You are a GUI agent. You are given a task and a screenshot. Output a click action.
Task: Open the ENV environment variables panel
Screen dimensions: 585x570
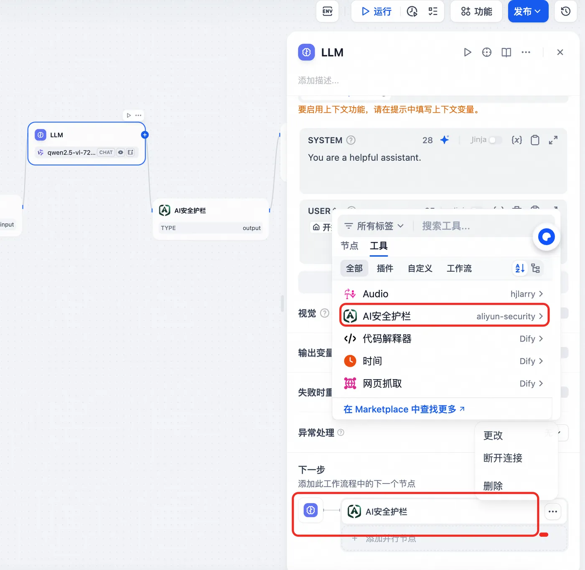328,11
